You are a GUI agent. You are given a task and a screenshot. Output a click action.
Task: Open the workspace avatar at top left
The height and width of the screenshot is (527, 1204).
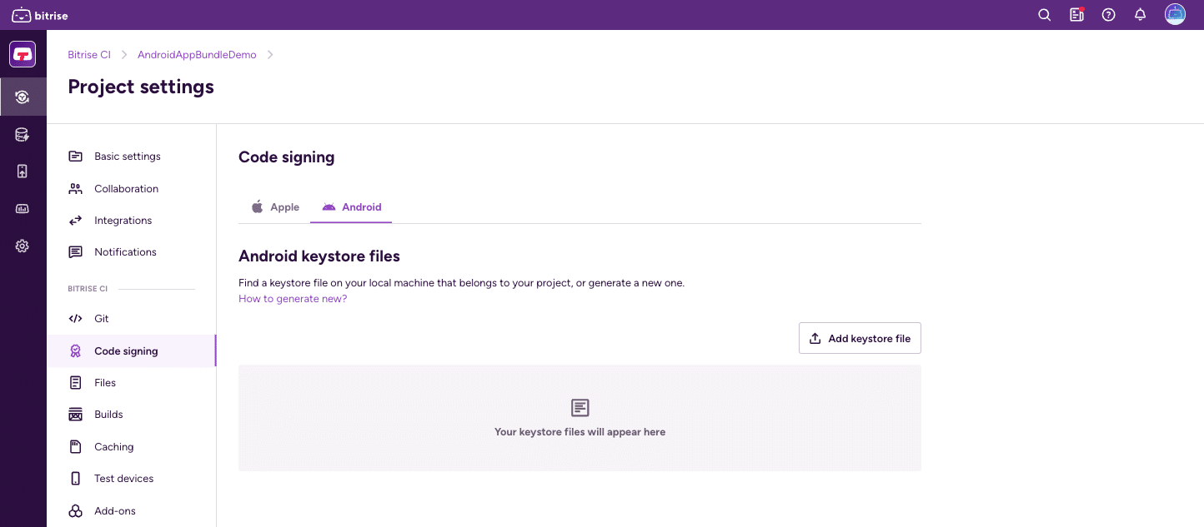tap(22, 53)
